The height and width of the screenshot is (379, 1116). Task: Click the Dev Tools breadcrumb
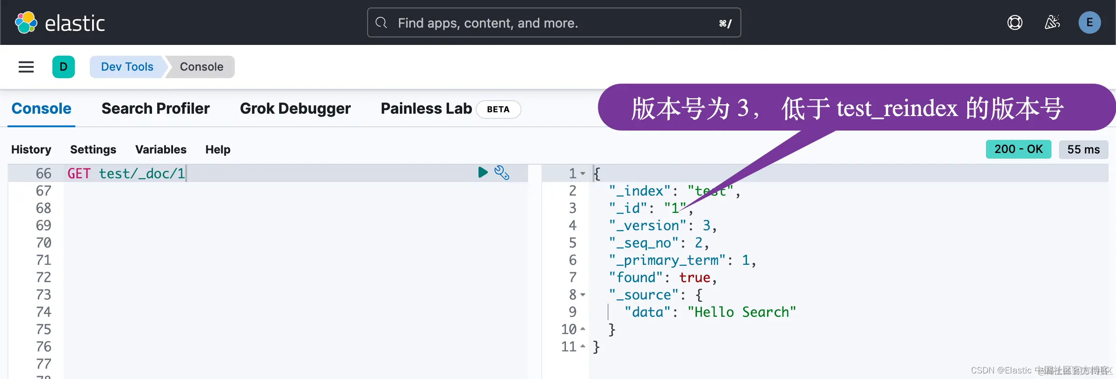click(127, 67)
